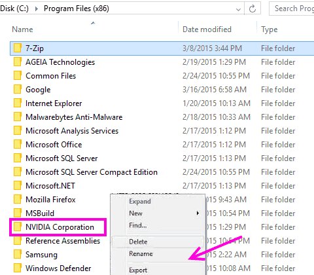Select the NVIDIA Corporation folder name
Screen dimensions: 314x275
coord(60,227)
